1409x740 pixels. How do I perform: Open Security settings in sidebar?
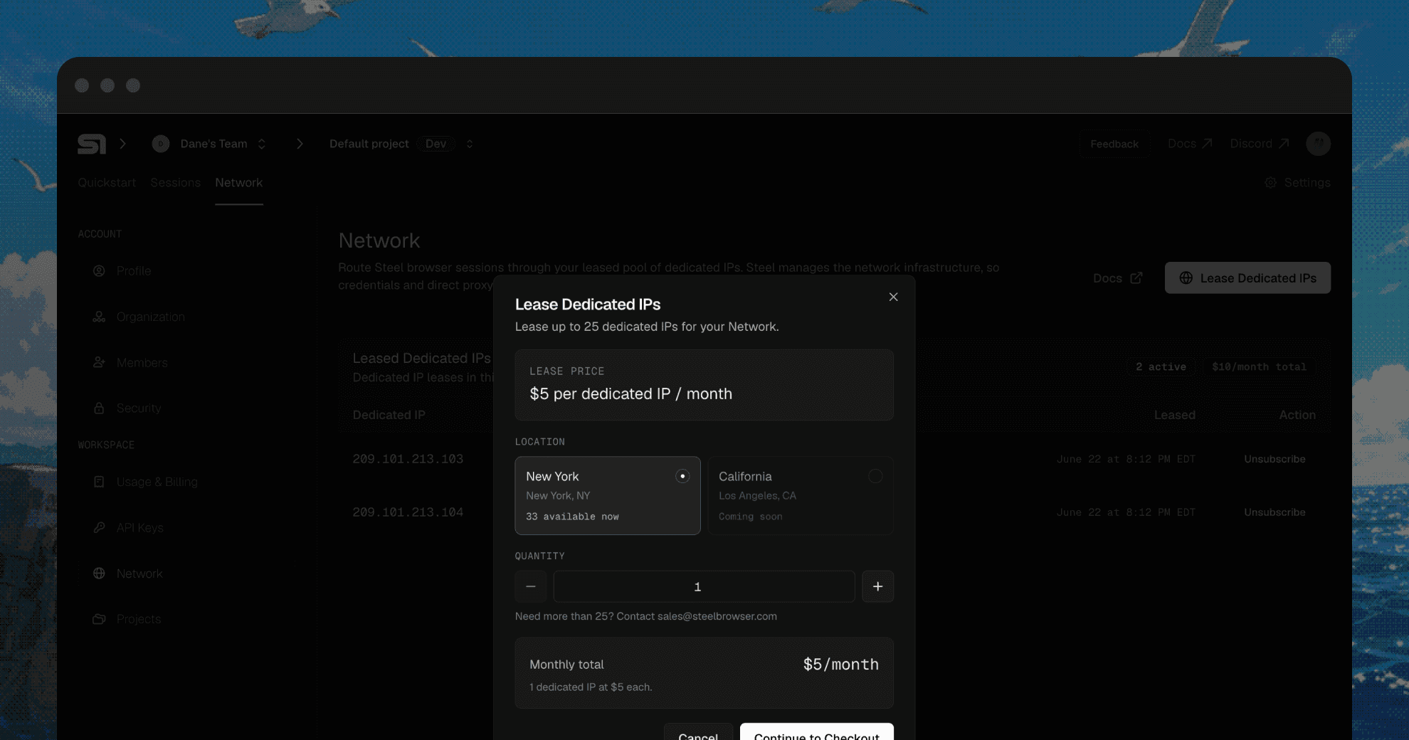(139, 408)
